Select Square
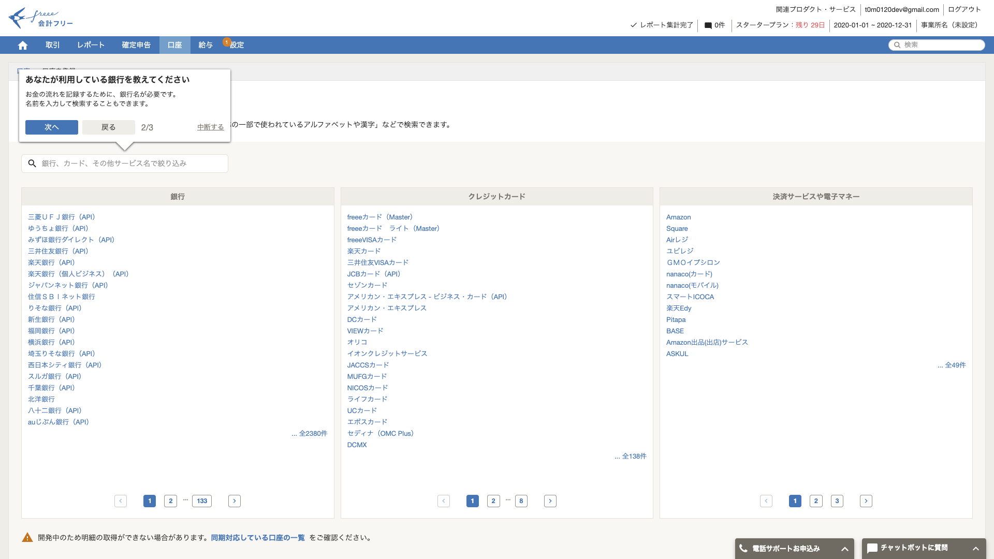 [677, 229]
